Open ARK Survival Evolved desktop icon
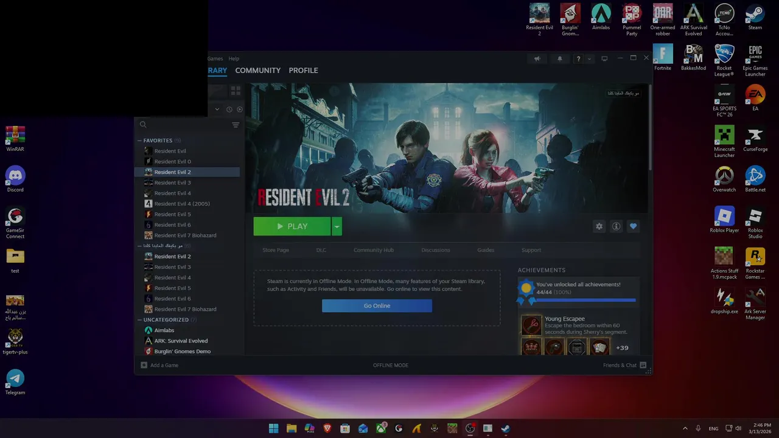Image resolution: width=779 pixels, height=438 pixels. [693, 19]
